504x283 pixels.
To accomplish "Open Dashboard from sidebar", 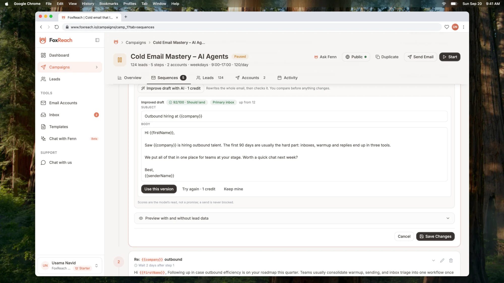I will (70, 55).
